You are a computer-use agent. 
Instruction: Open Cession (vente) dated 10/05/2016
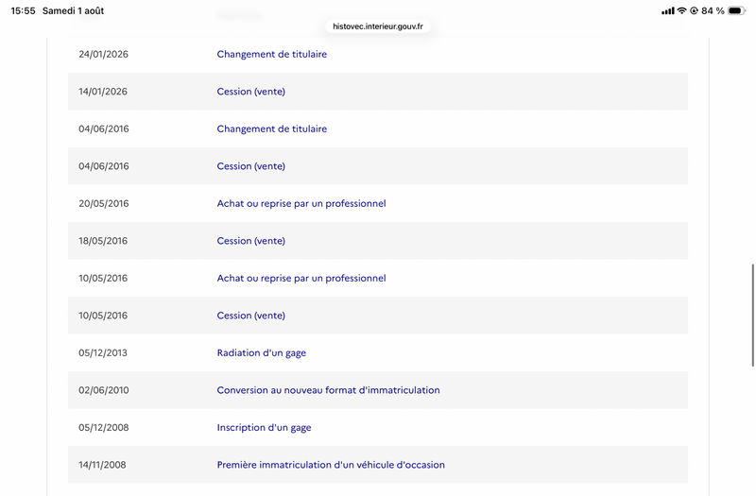[250, 316]
